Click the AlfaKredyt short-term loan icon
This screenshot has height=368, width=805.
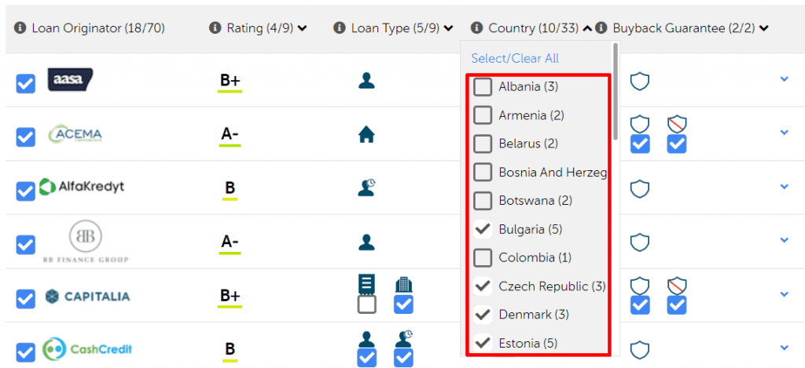pos(366,187)
